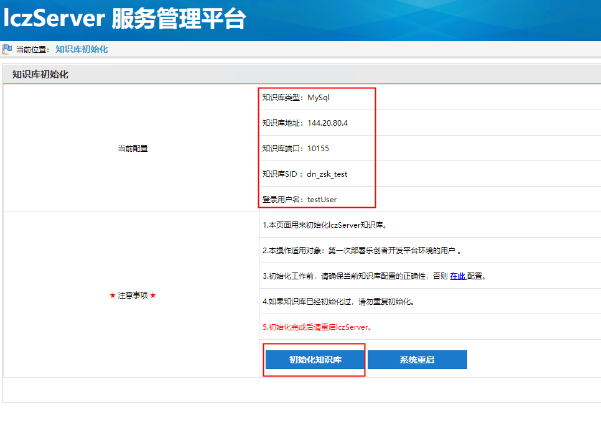Open the 在此 configuration link
Screen dimensions: 601x438
[458, 276]
